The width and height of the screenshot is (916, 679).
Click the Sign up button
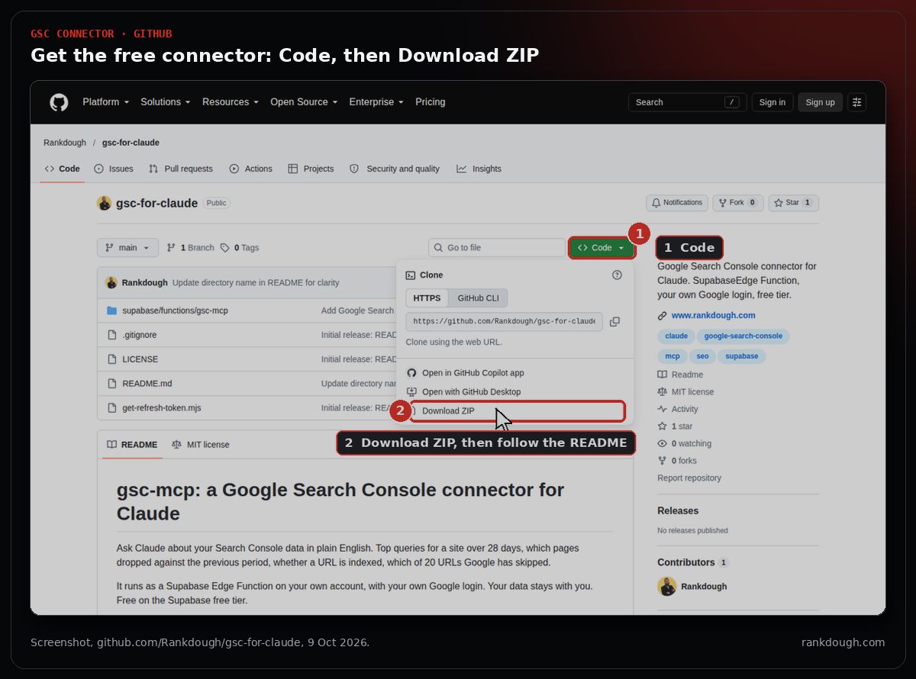(820, 102)
